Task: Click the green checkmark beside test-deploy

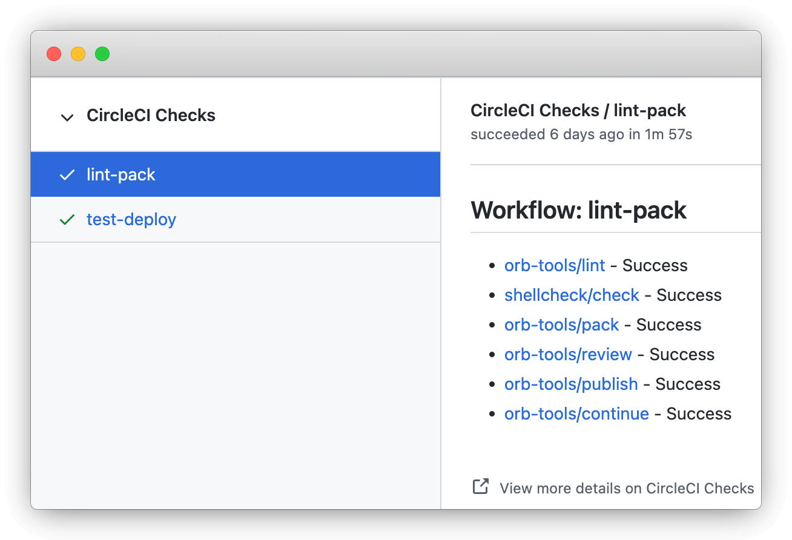Action: click(67, 220)
